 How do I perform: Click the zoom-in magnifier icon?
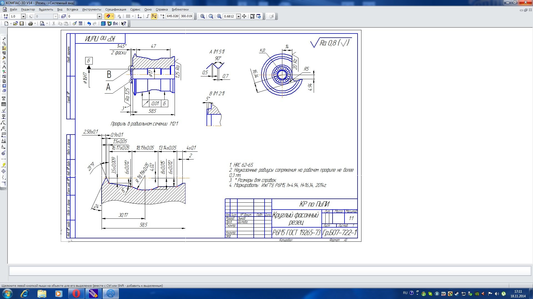click(x=219, y=16)
